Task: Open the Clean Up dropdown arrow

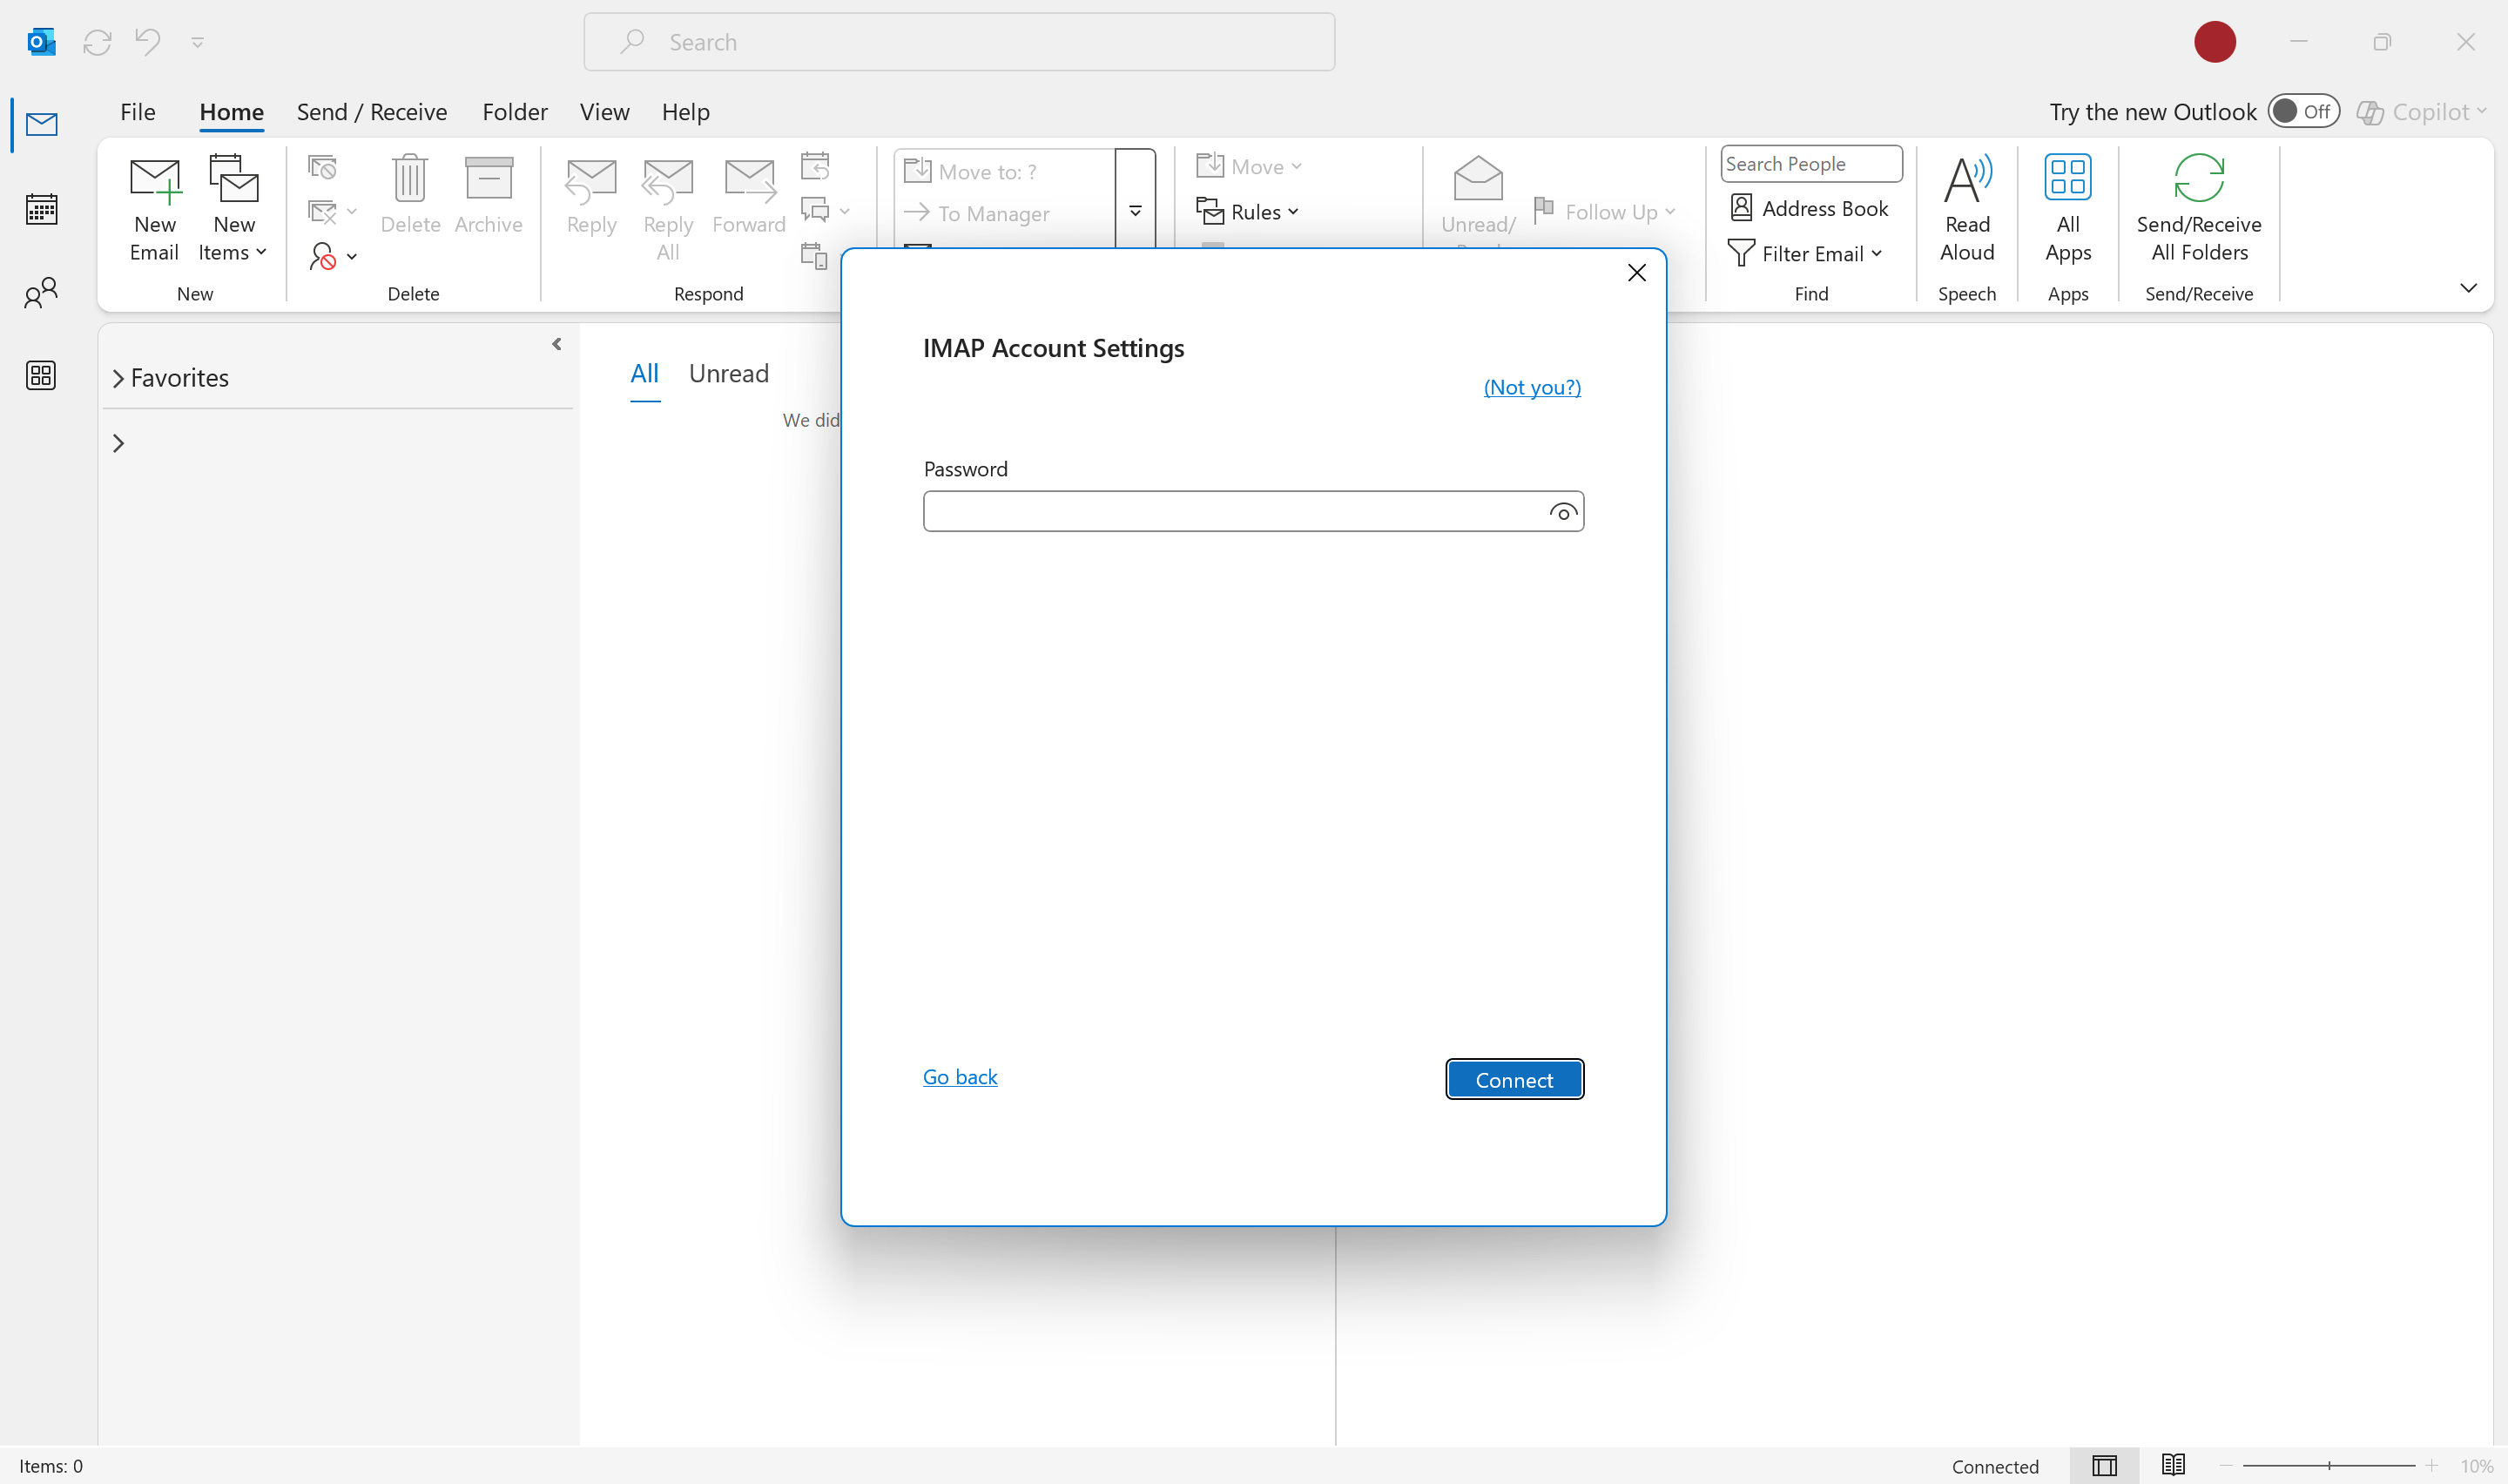Action: [352, 212]
